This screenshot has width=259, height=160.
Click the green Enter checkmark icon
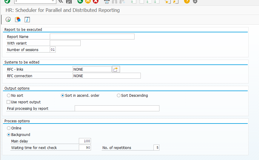tap(7, 1)
